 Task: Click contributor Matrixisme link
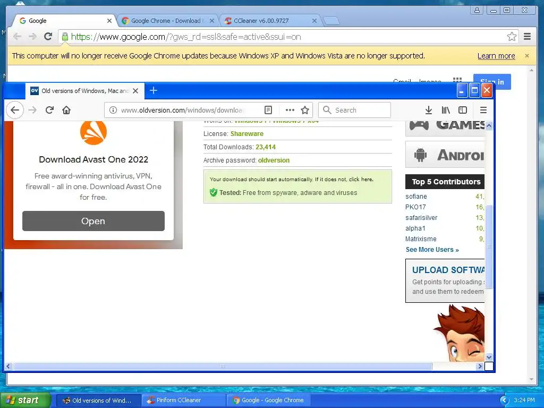pyautogui.click(x=421, y=239)
